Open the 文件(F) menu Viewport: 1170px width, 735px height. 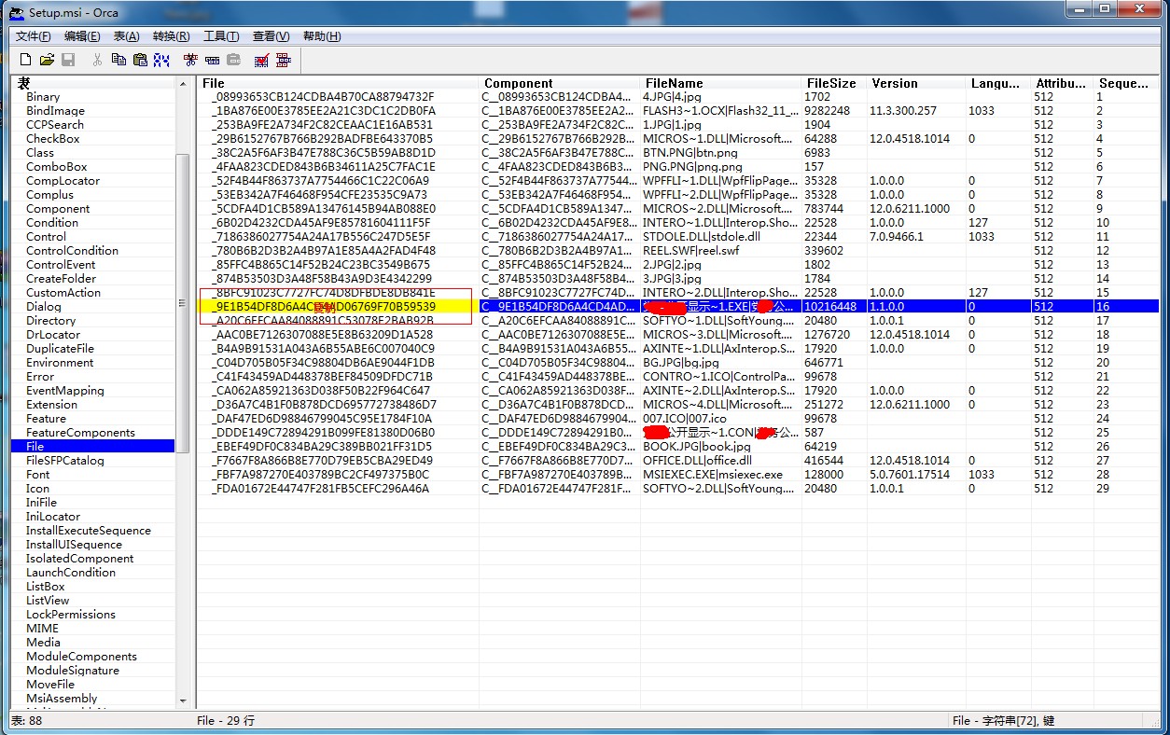(34, 36)
